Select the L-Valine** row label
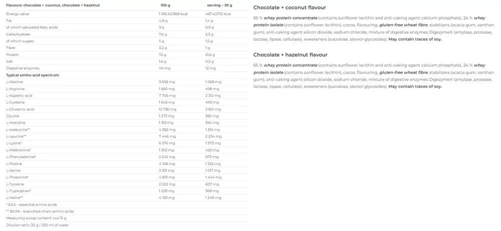The height and width of the screenshot is (231, 501). (x=15, y=197)
